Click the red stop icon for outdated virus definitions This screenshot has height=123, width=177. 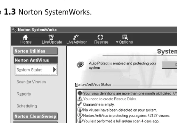click(80, 93)
